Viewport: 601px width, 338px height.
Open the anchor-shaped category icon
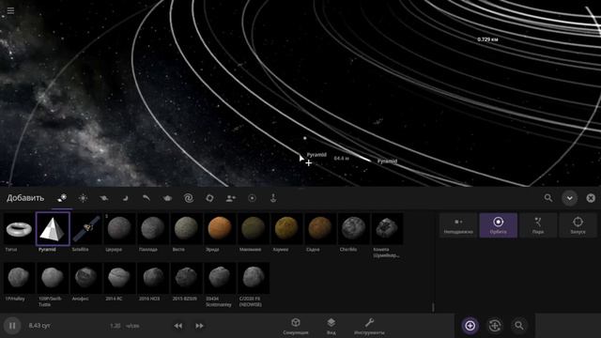(x=273, y=198)
